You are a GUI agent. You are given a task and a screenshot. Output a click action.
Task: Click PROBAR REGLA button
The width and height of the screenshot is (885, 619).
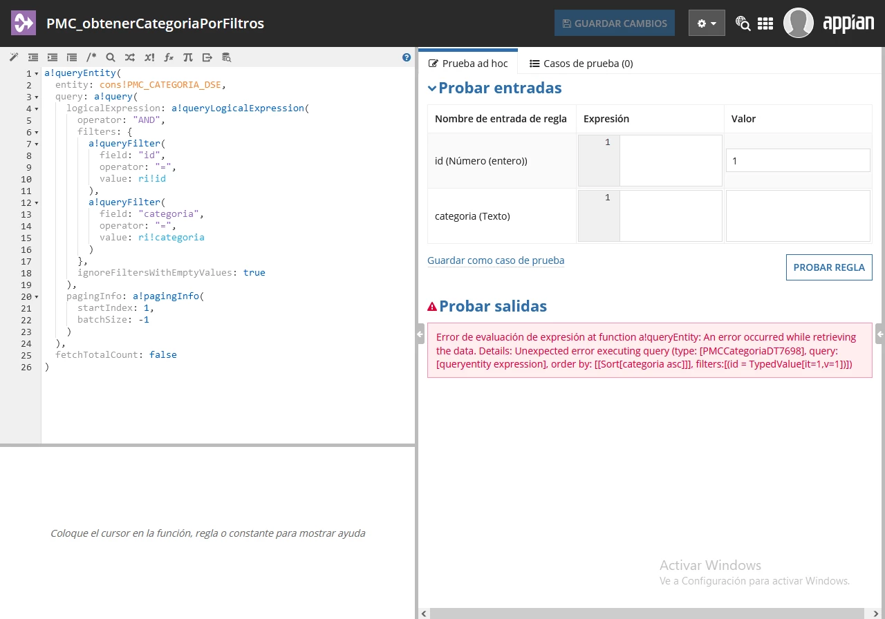[829, 267]
